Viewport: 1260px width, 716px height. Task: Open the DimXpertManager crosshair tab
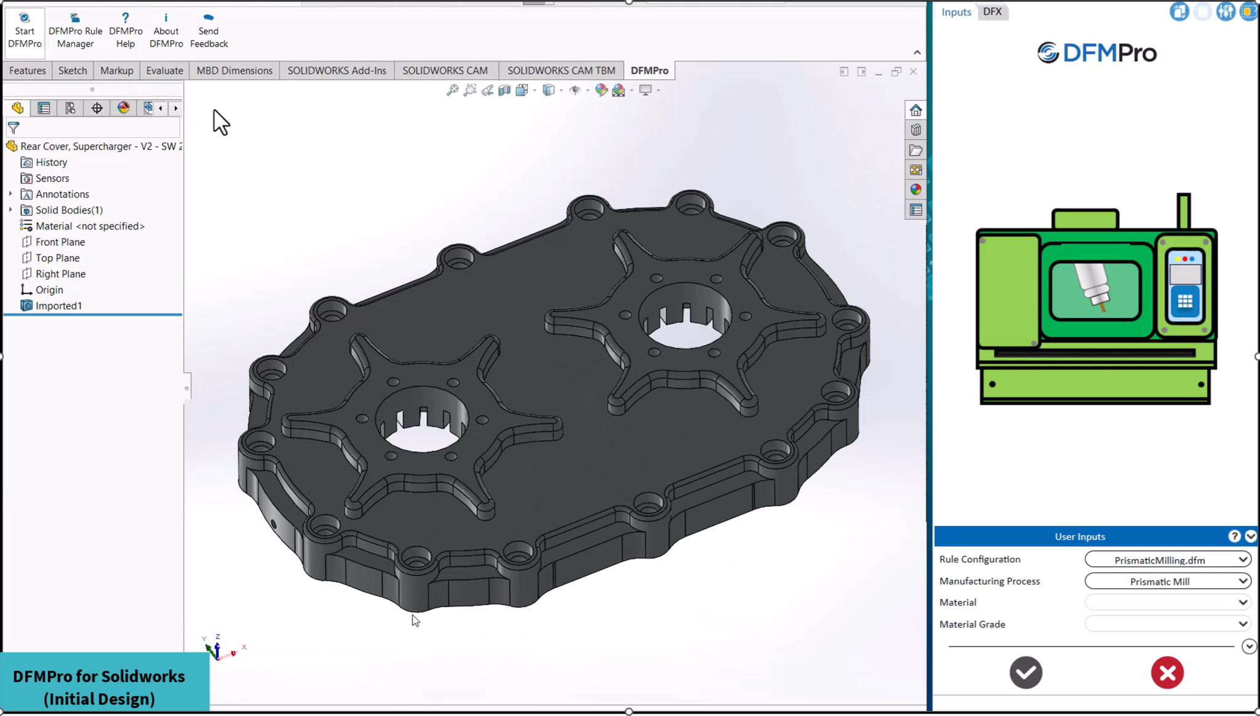tap(97, 108)
